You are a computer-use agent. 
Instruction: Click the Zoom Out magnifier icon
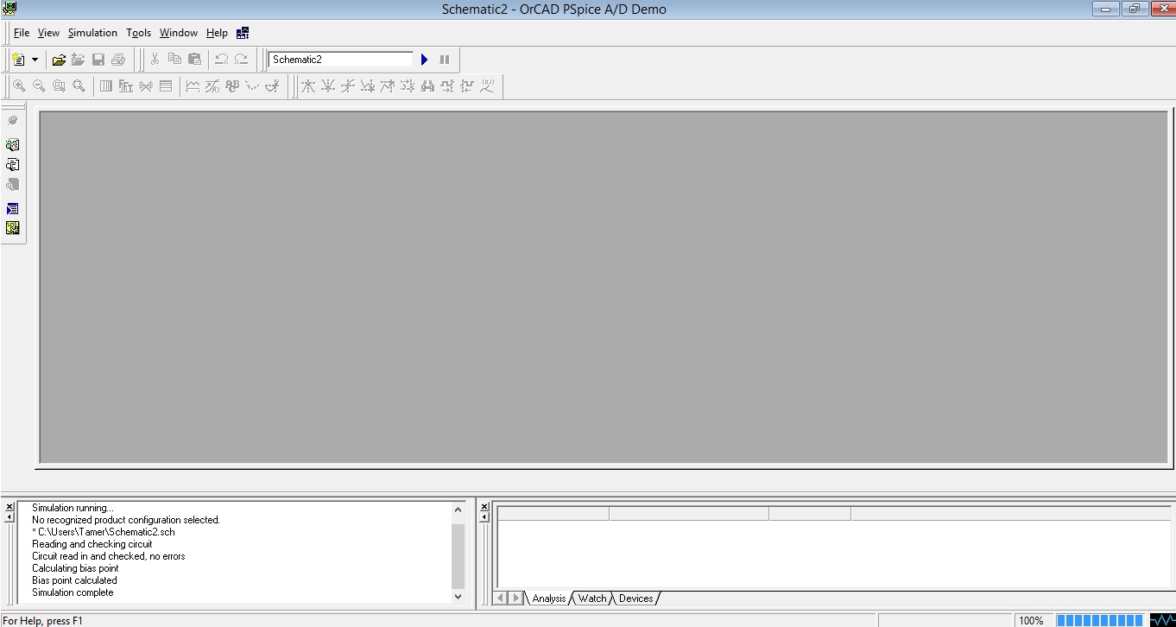click(39, 86)
